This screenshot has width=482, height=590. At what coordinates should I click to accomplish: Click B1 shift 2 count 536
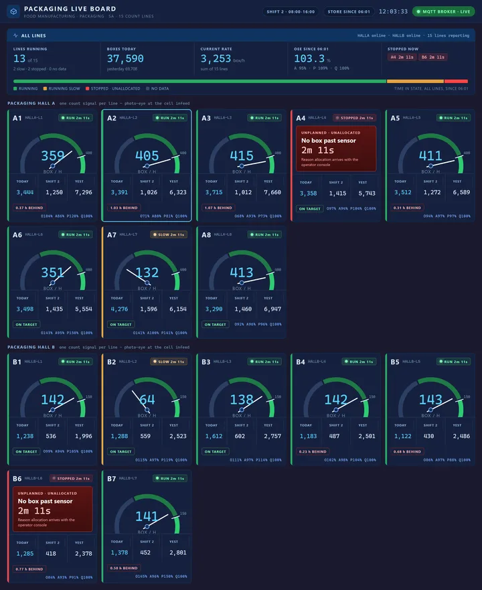coord(51,436)
